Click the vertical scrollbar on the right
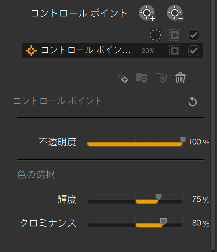Image resolution: width=217 pixels, height=252 pixels. (213, 125)
